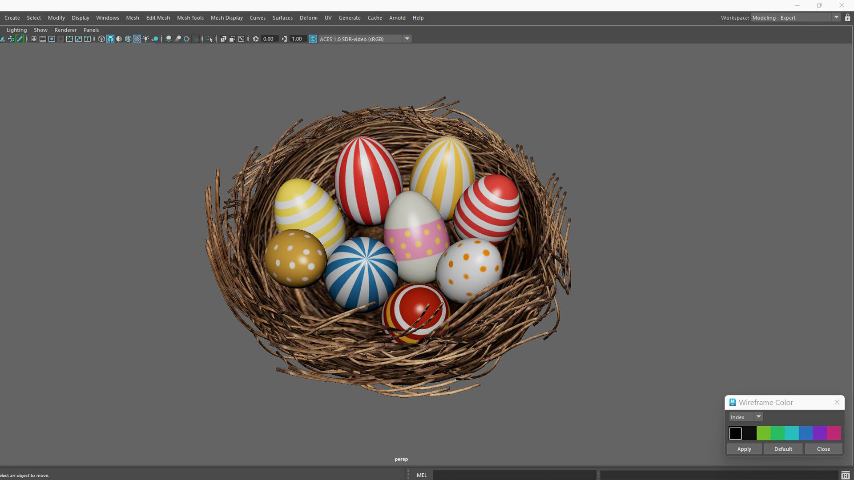Open the Modify menu
The image size is (854, 480).
(x=56, y=18)
